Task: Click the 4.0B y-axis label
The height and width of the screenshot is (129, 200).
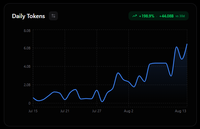Action: [x=27, y=66]
